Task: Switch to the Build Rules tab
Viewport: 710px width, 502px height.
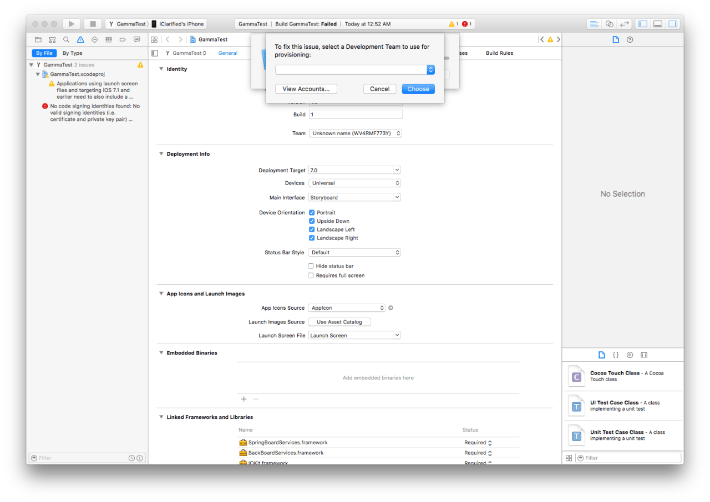Action: 499,53
